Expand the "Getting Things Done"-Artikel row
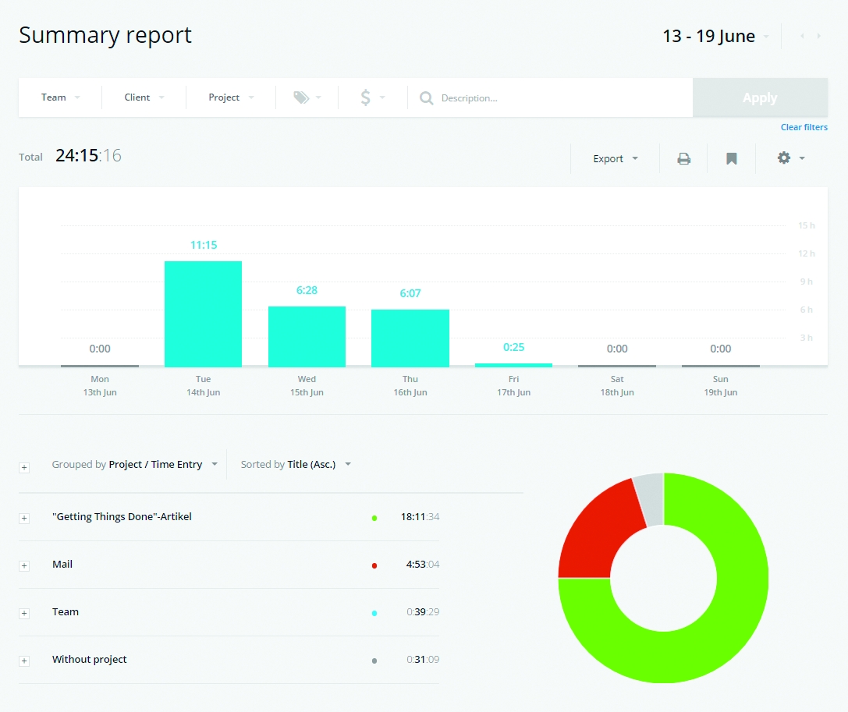The image size is (848, 712). [x=24, y=518]
